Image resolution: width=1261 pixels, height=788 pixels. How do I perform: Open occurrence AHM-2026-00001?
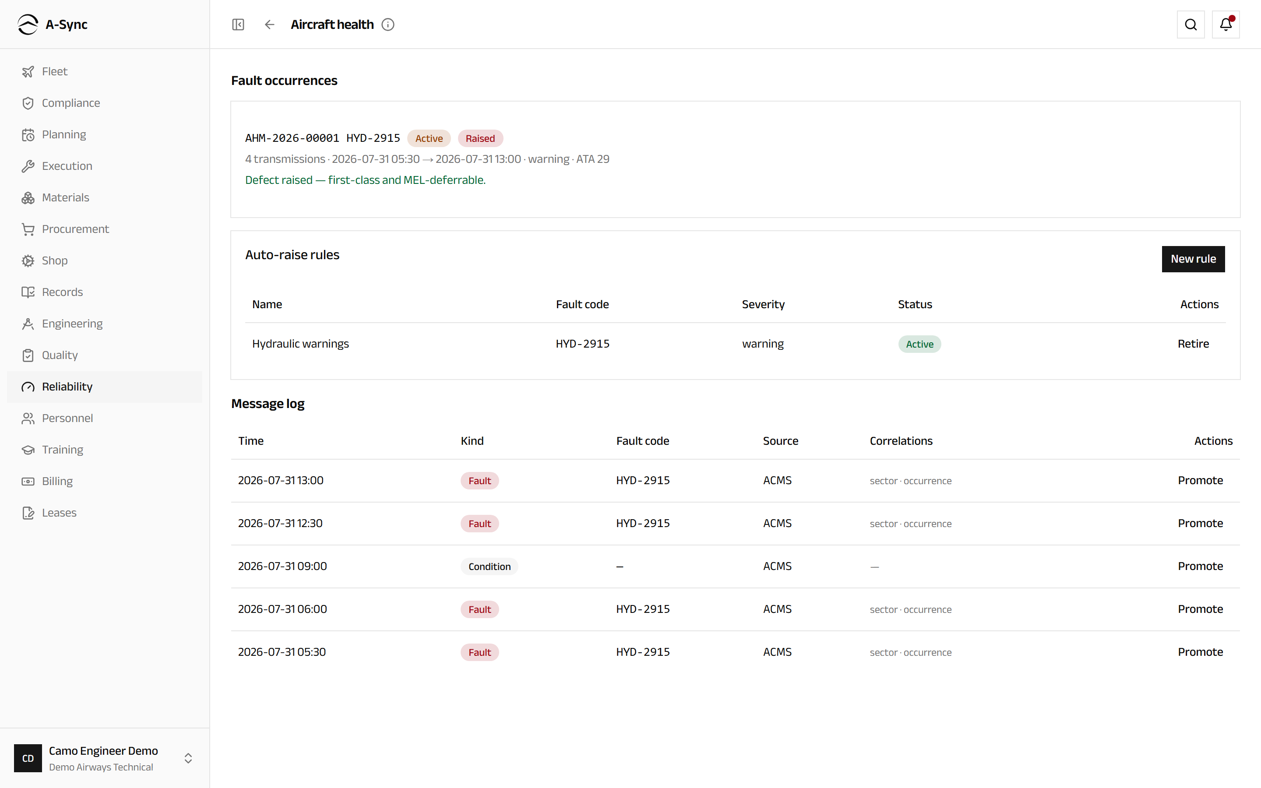click(x=292, y=138)
